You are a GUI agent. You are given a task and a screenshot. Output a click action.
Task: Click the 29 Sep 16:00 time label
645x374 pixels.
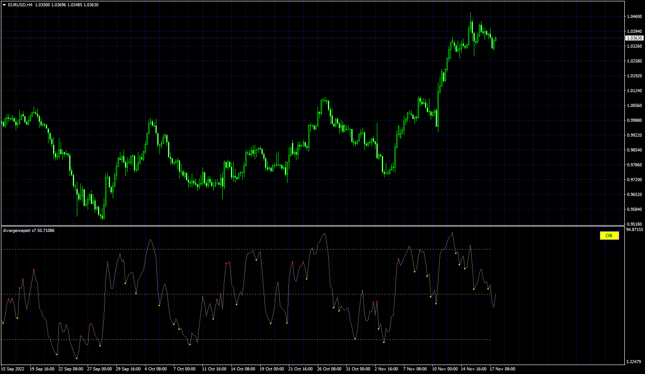tap(128, 369)
